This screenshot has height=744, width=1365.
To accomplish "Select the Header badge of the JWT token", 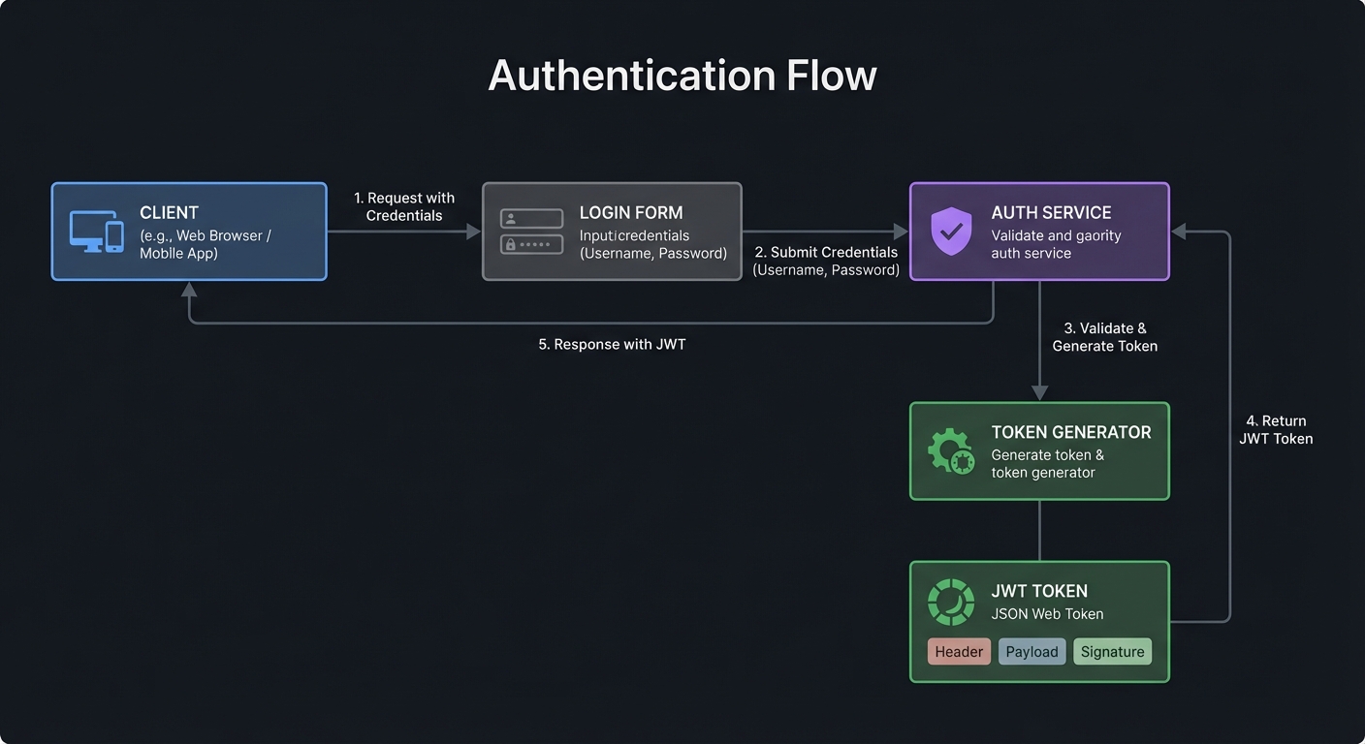I will point(958,651).
